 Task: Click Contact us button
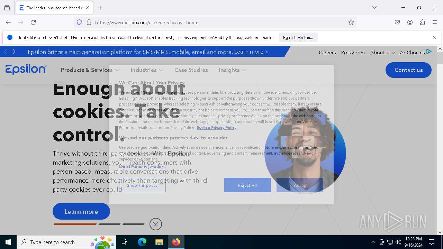408,70
